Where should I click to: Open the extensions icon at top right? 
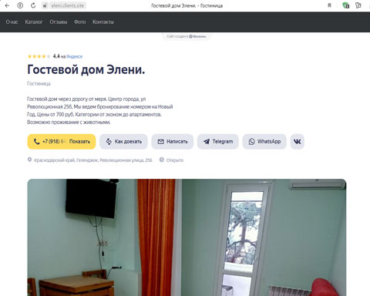pos(358,5)
